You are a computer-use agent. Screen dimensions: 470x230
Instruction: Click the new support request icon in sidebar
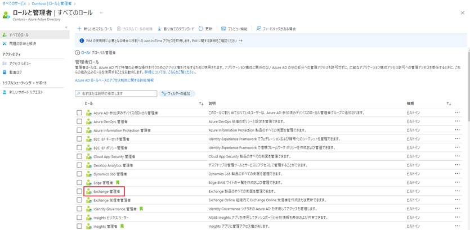tap(4, 92)
